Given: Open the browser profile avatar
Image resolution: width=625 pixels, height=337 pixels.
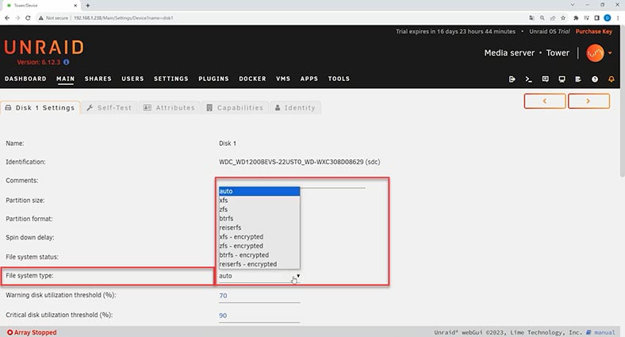Looking at the screenshot, I should click(x=607, y=18).
